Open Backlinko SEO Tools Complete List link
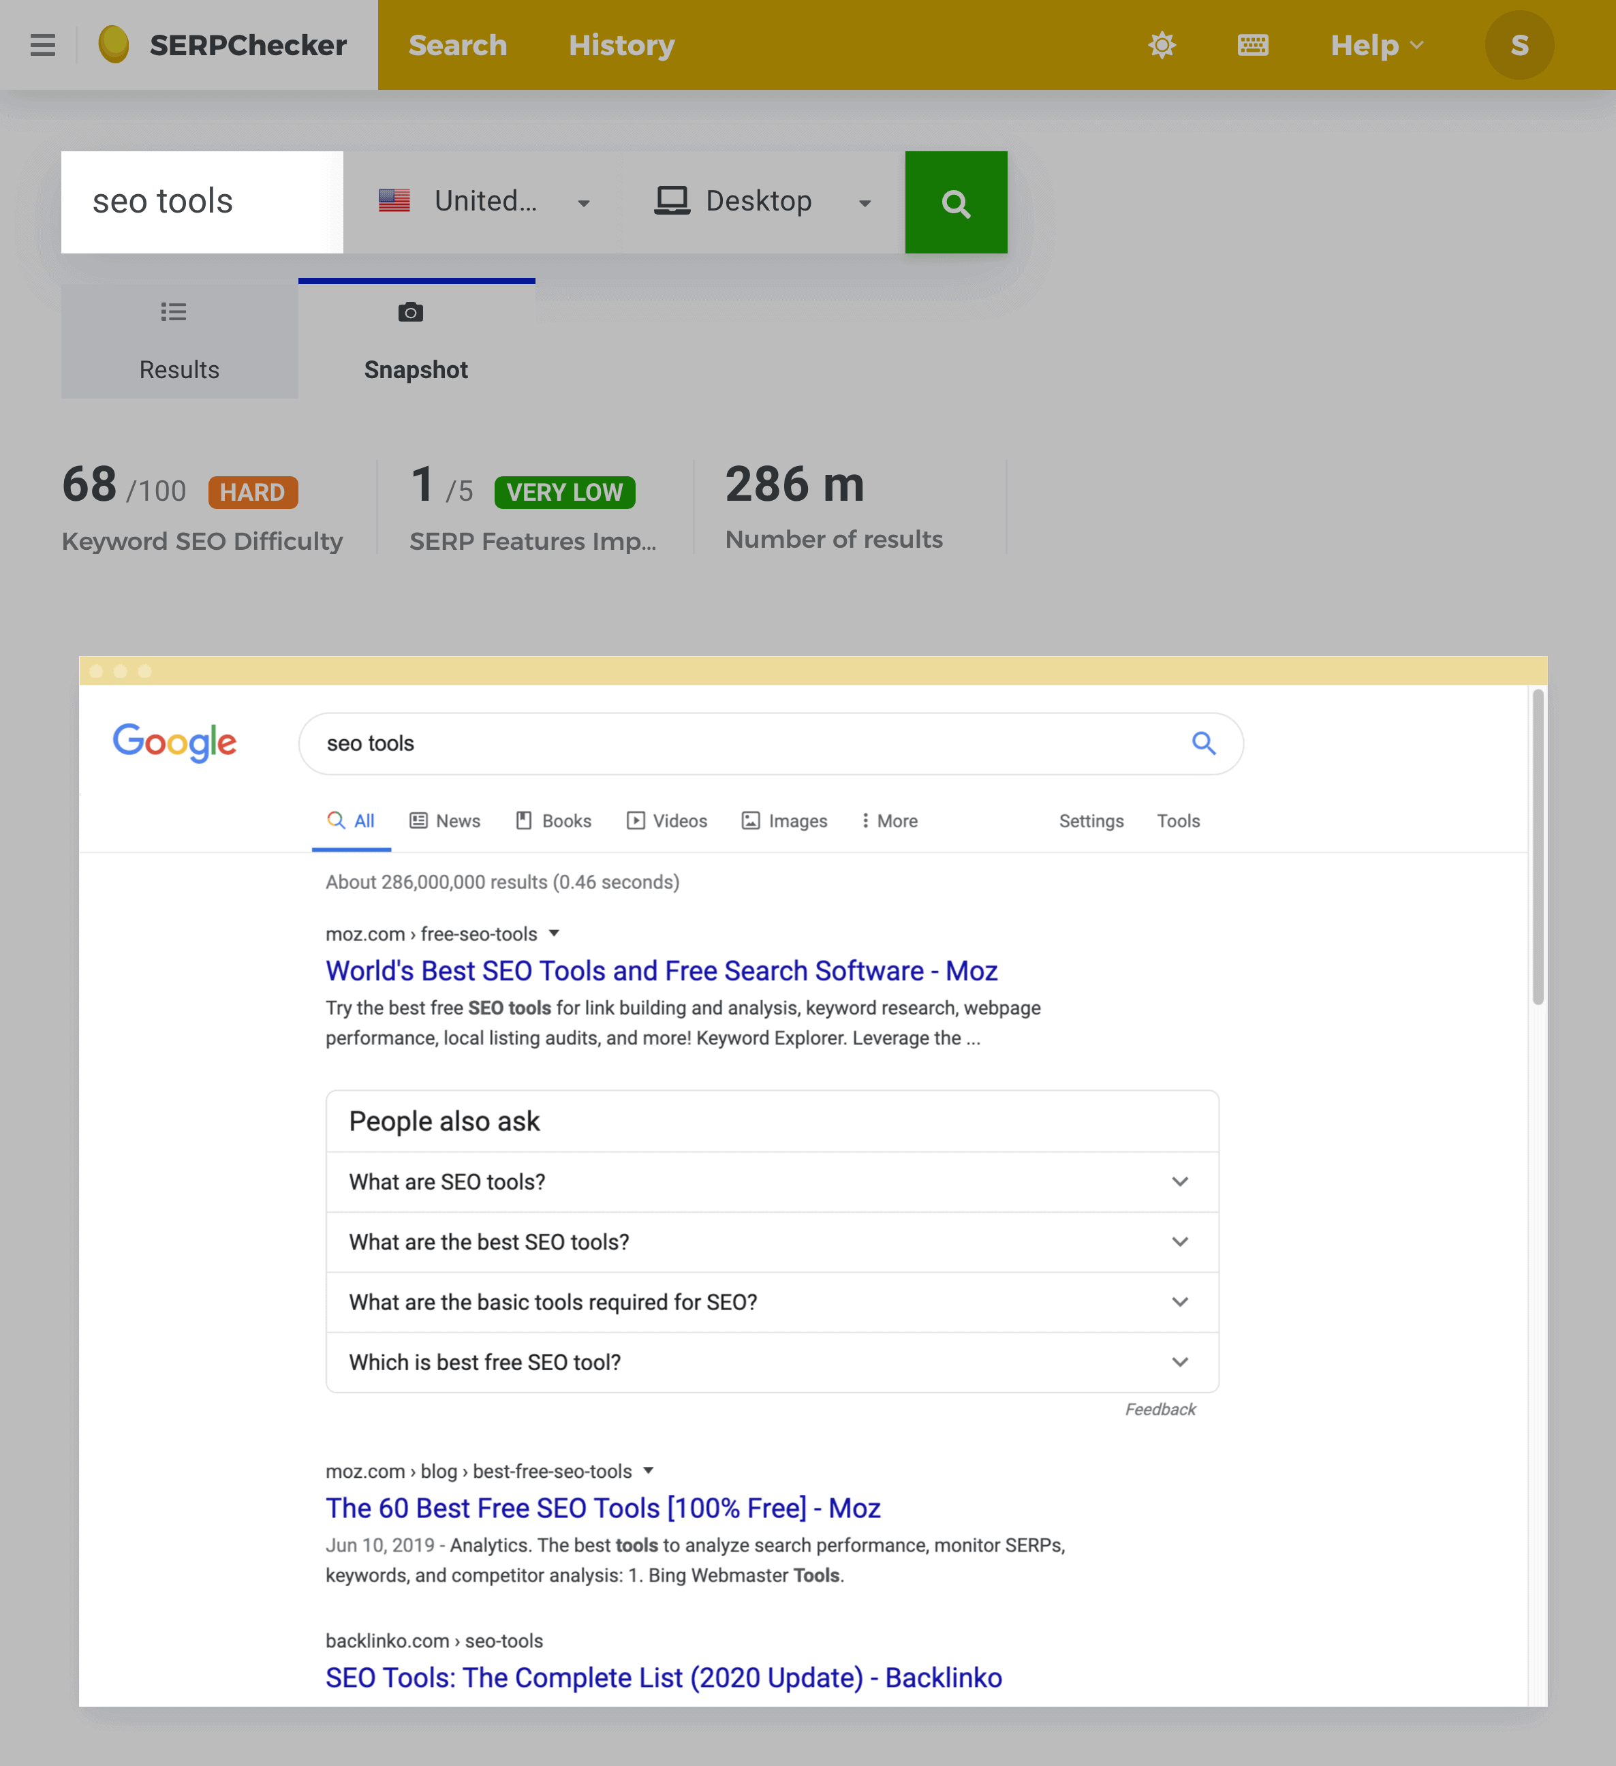This screenshot has height=1766, width=1616. [x=663, y=1677]
